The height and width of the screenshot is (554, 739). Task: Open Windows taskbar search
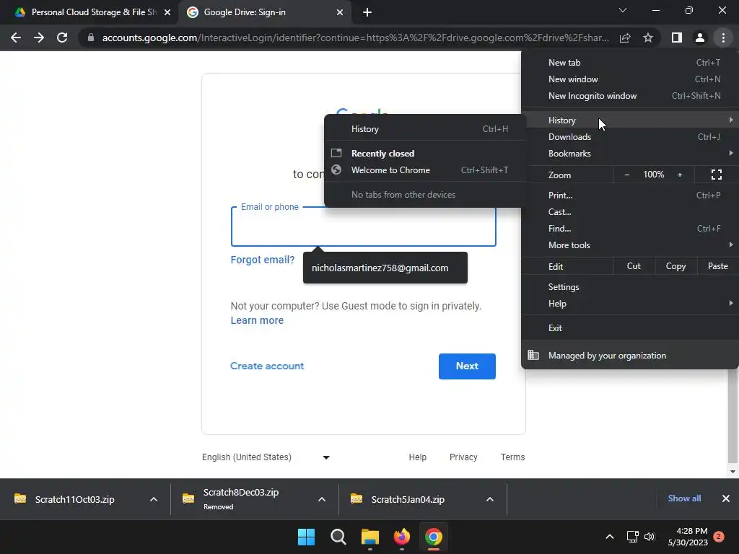pos(338,537)
